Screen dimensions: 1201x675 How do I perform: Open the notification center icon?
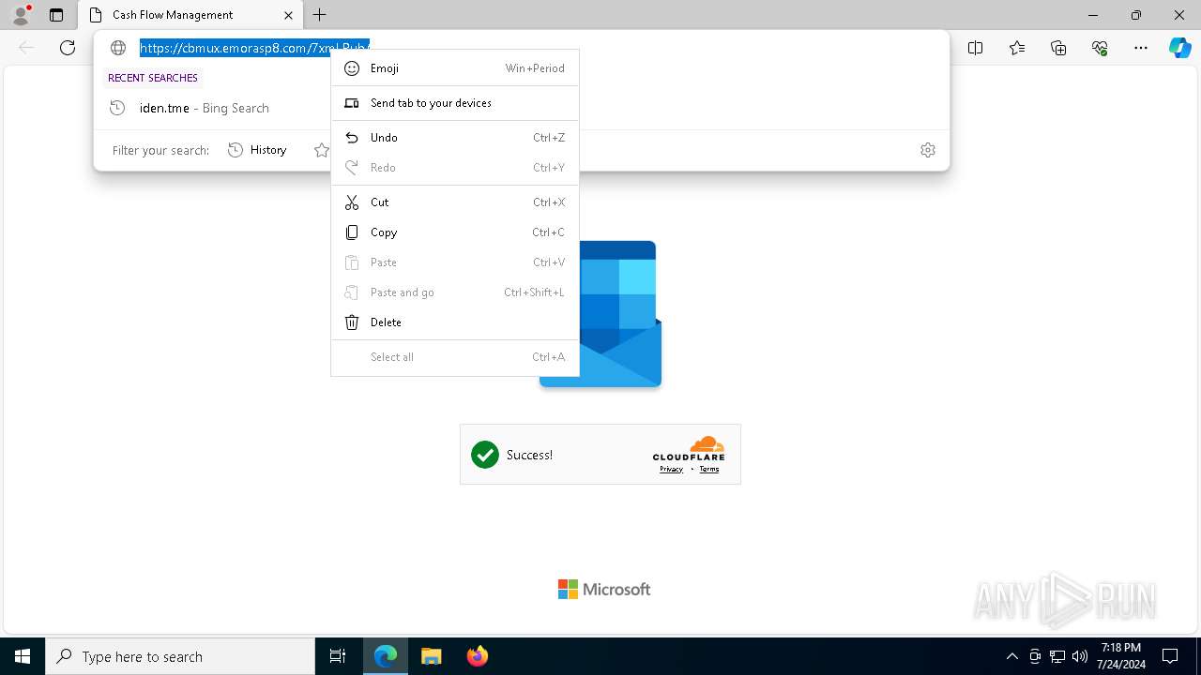click(1170, 656)
